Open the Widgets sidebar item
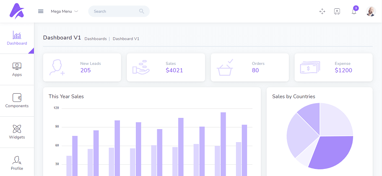Viewport: 382px width, 176px height. [x=17, y=132]
